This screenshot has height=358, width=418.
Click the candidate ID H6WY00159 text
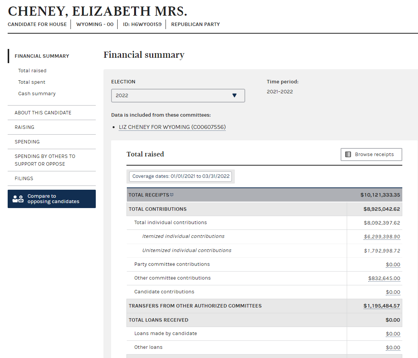142,24
